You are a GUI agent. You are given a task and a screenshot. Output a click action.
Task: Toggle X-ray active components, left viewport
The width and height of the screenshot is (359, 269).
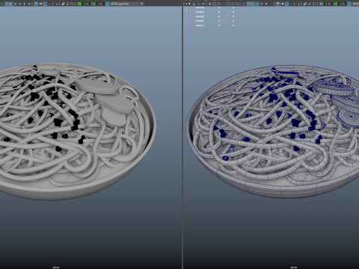(67, 4)
